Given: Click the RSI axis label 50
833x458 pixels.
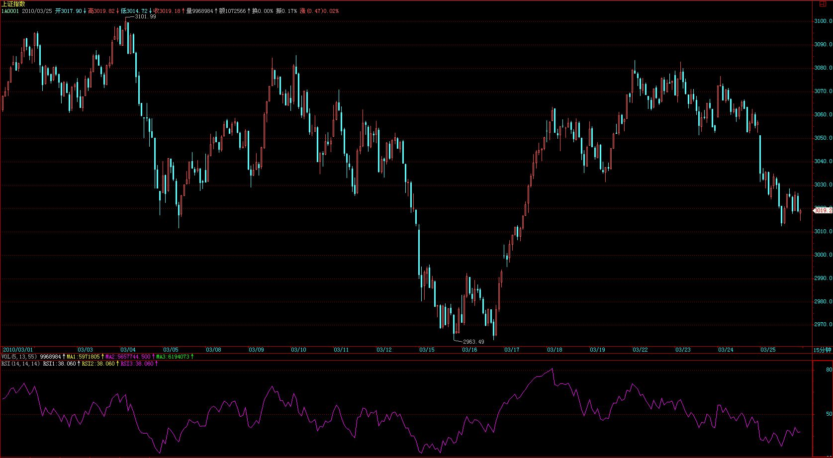Looking at the screenshot, I should pos(829,414).
